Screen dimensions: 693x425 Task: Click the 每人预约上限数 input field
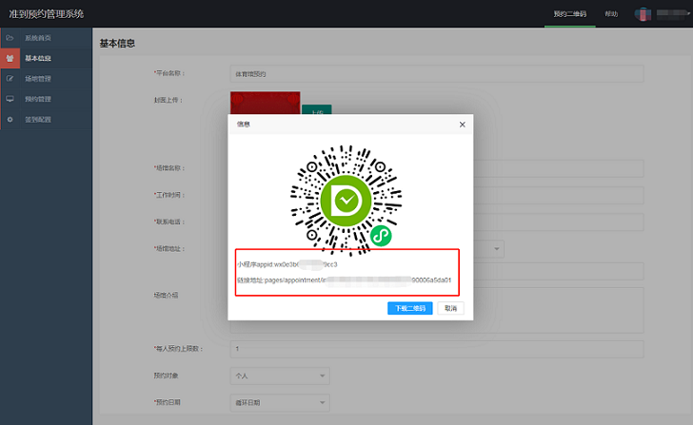(437, 349)
